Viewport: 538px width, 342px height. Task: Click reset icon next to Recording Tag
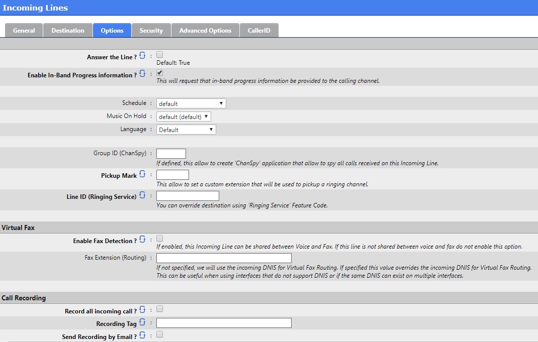(x=142, y=322)
